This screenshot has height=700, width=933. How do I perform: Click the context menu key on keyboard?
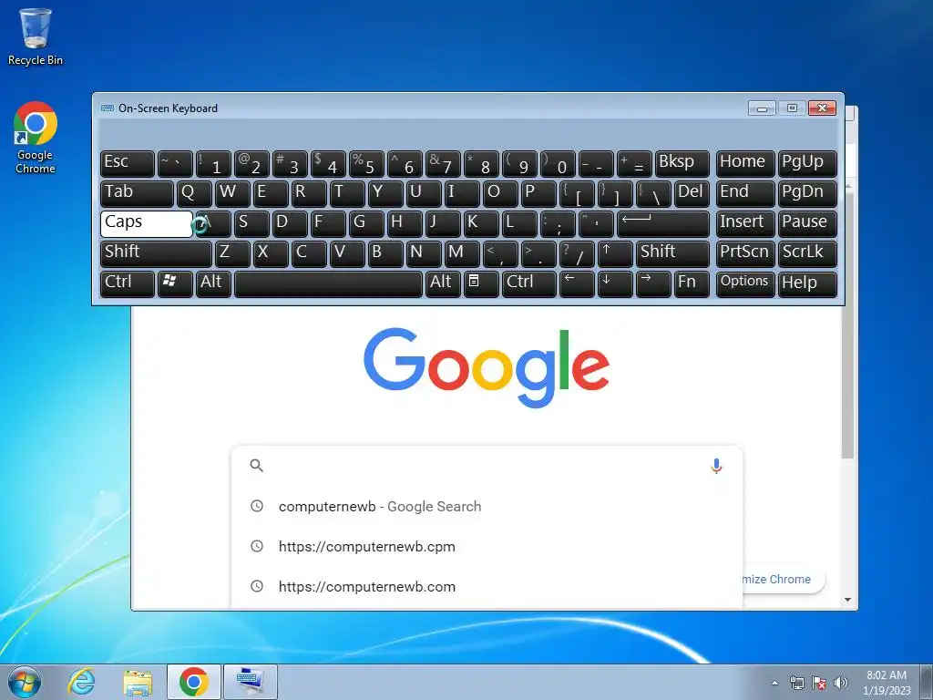point(481,283)
